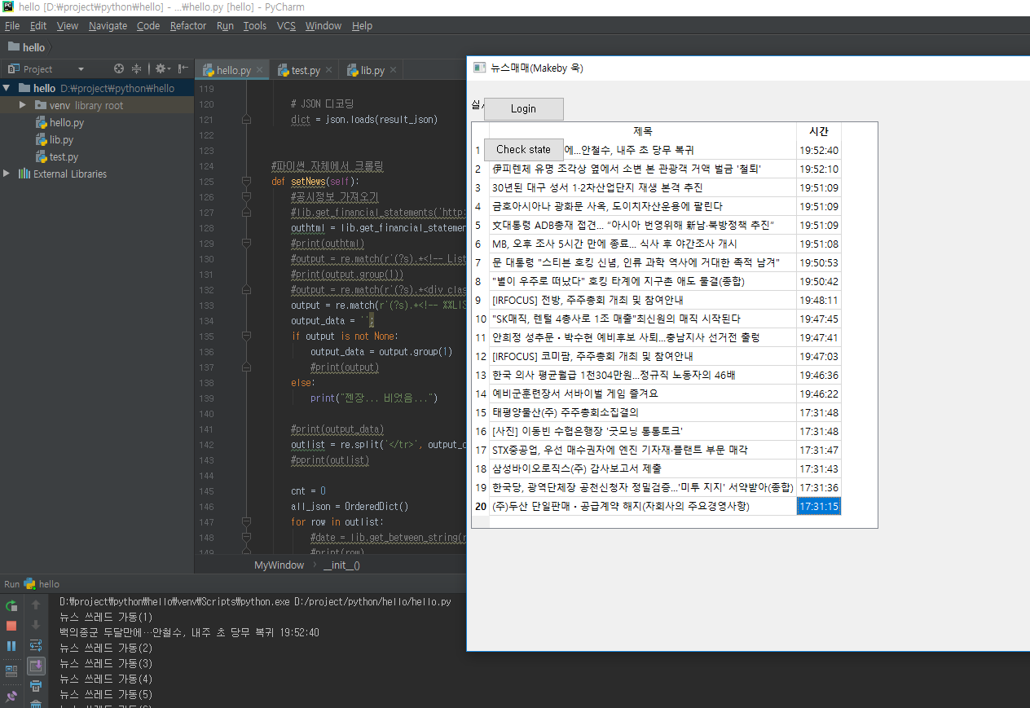Select row 20 time cell 17:31:15

(819, 506)
